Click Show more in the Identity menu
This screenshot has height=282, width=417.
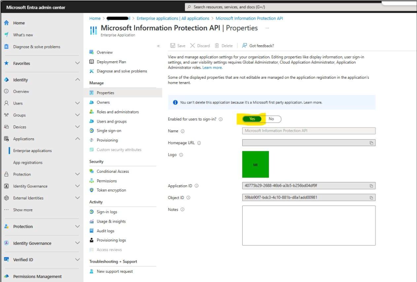point(23,210)
